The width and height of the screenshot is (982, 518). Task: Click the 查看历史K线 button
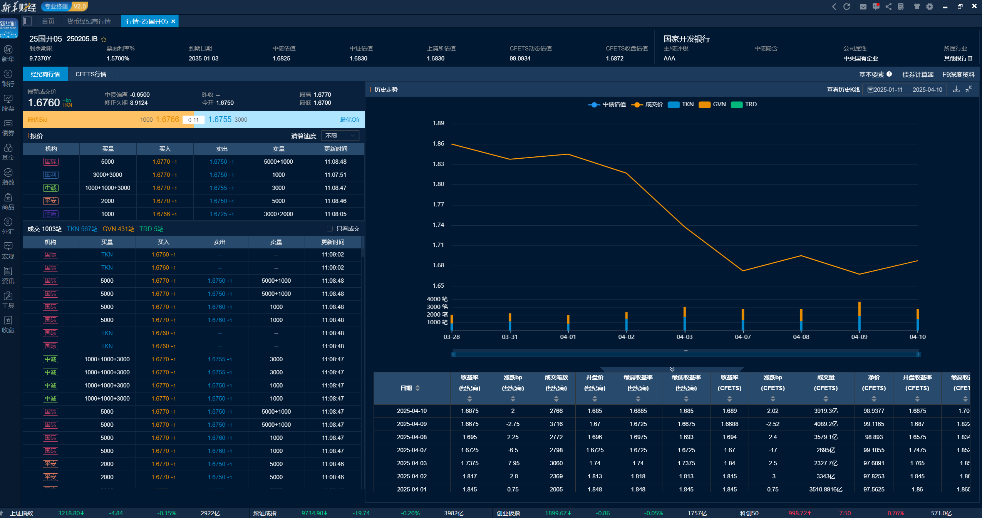[843, 90]
